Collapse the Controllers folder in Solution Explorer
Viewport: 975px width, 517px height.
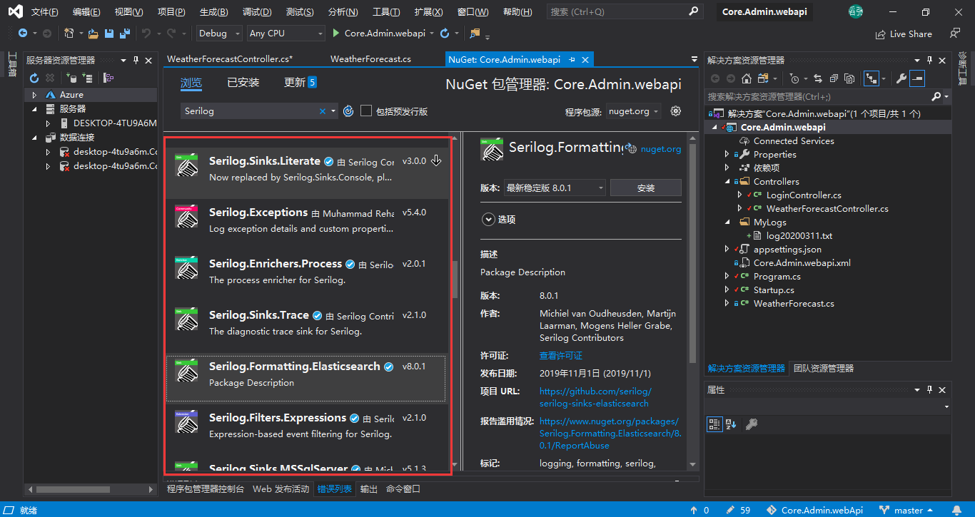tap(727, 182)
